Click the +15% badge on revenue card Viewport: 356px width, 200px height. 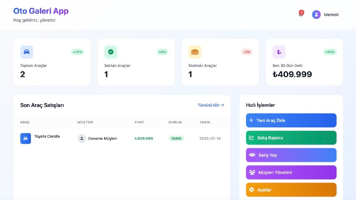[x=330, y=52]
